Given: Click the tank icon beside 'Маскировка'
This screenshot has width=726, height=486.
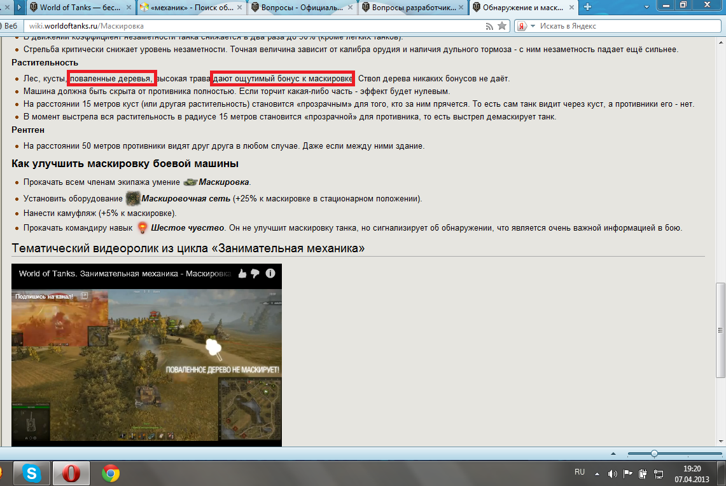Looking at the screenshot, I should (190, 182).
